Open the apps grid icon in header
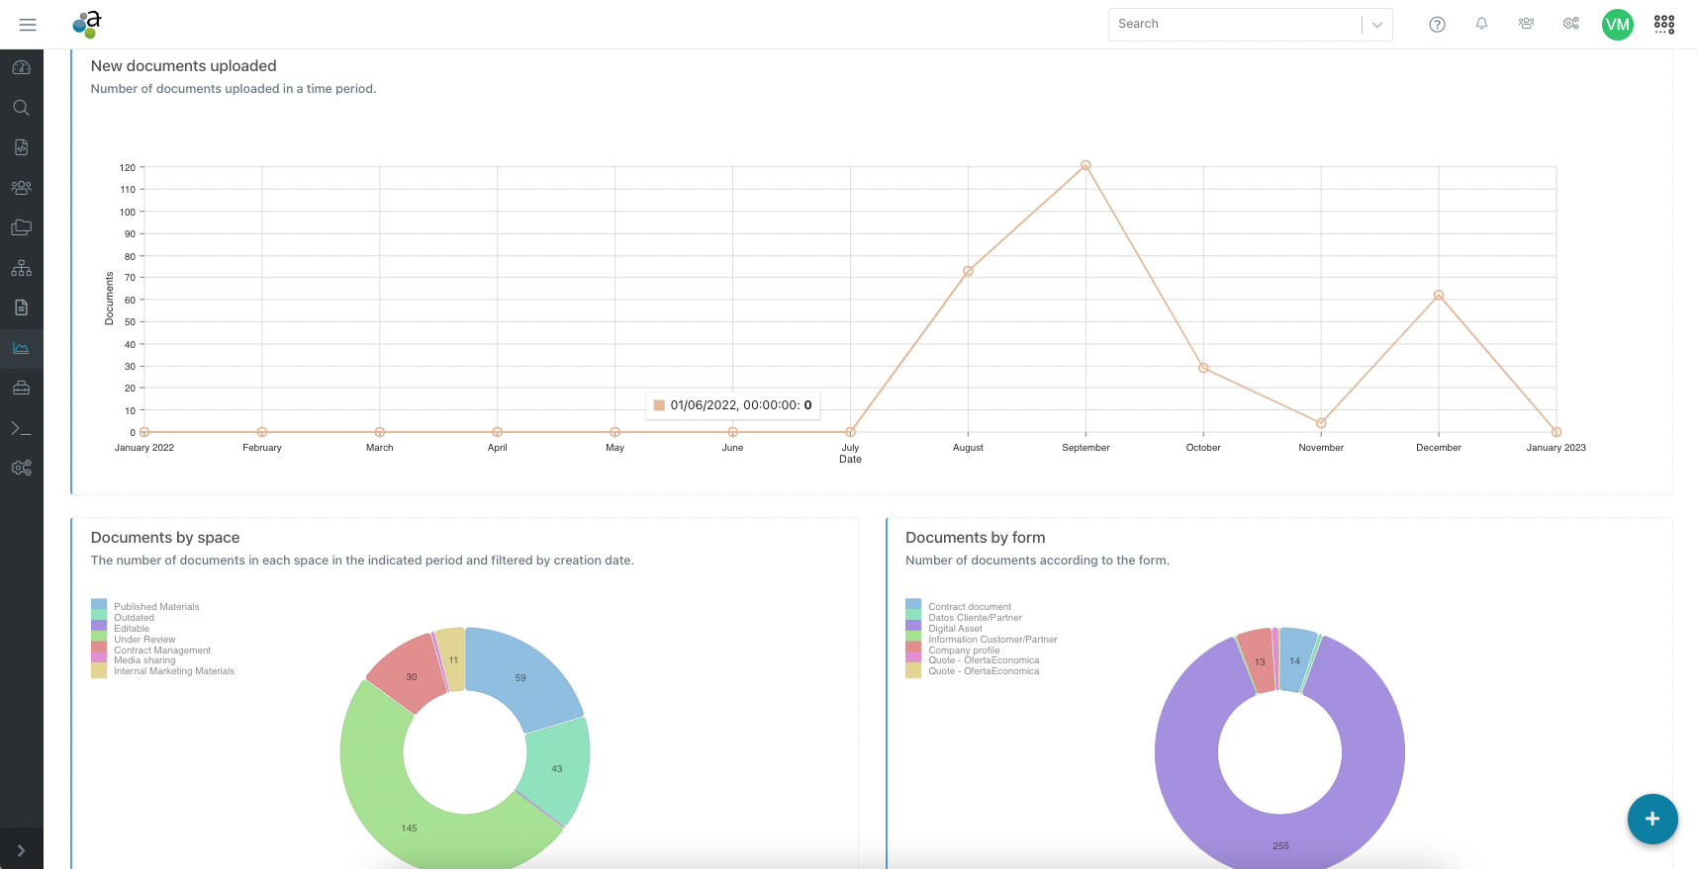This screenshot has width=1698, height=869. 1664,25
